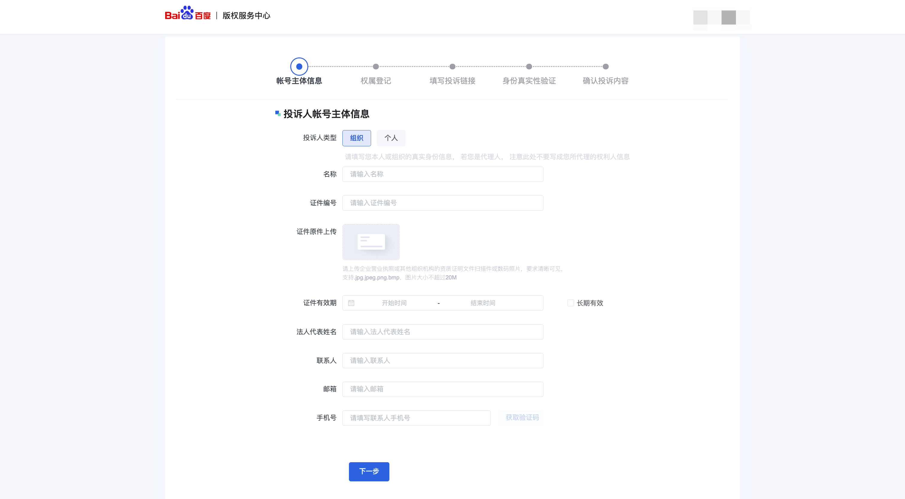Click the blurred user avatar in header
This screenshot has width=905, height=499.
(x=722, y=18)
